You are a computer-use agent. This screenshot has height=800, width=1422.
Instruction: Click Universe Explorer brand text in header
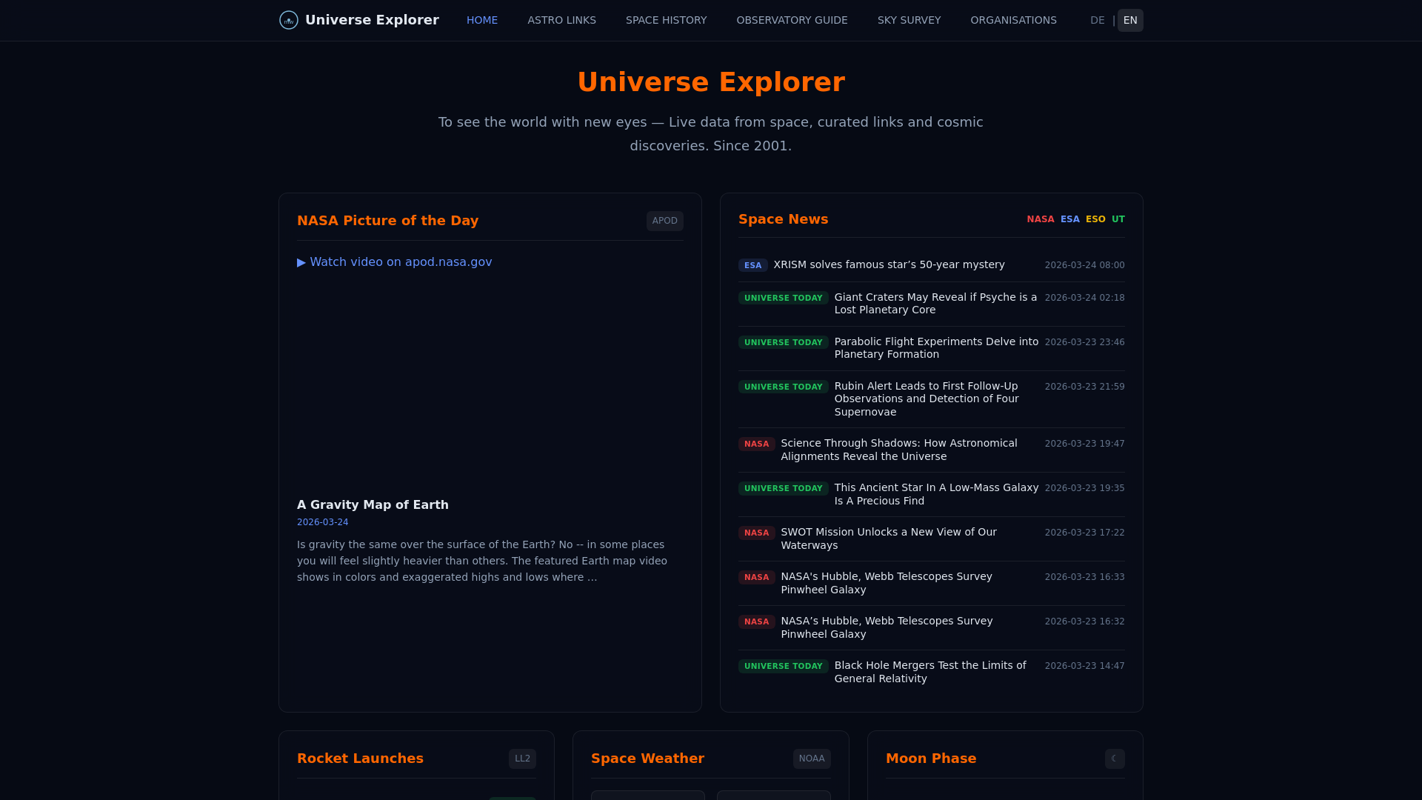pos(372,20)
